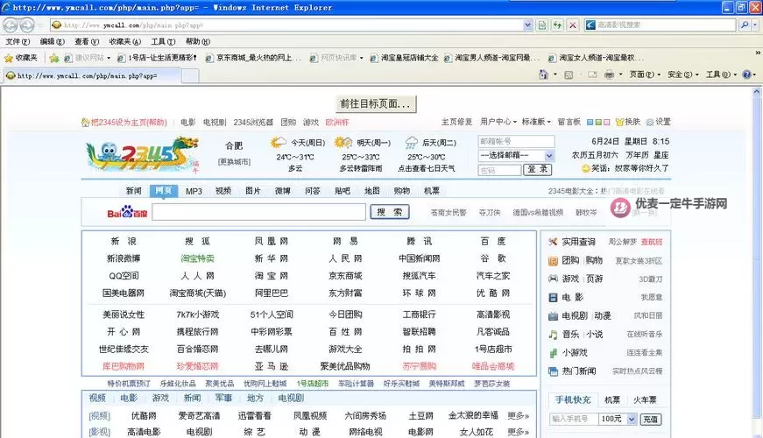Open the search provider dropdown arrow

[x=757, y=25]
